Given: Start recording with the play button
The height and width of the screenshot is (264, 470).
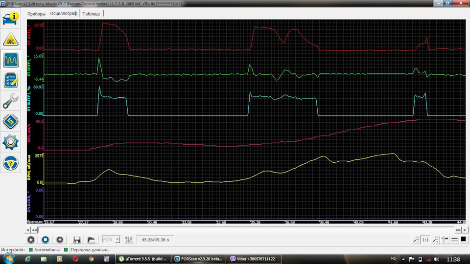Looking at the screenshot, I should tap(31, 240).
